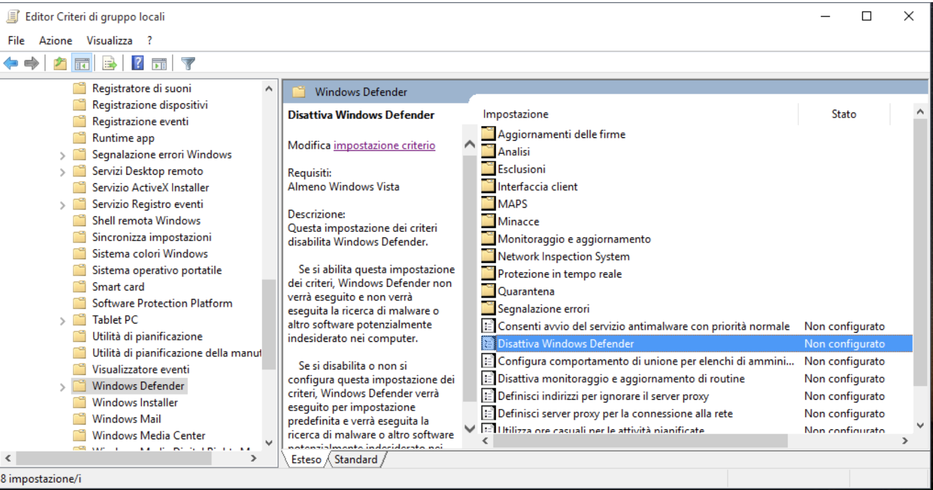The height and width of the screenshot is (490, 933).
Task: Click the policy icon beside Disattiva Windows Defender
Action: (x=489, y=343)
